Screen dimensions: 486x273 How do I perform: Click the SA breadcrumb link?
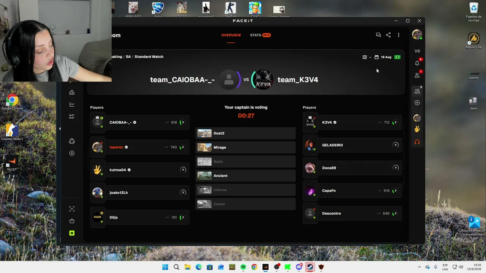click(128, 57)
